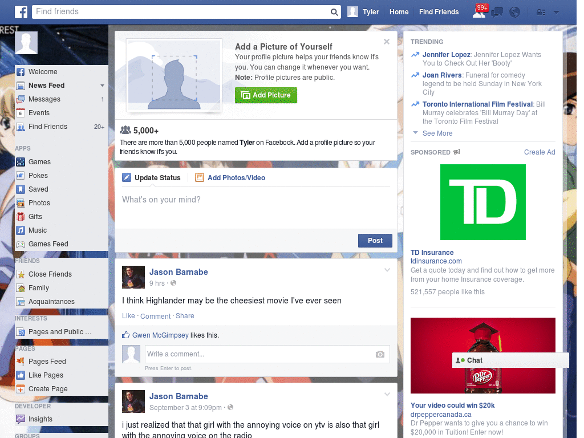Click the Welcome sidebar icon
Viewport: 584px width, 438px height.
click(x=21, y=72)
